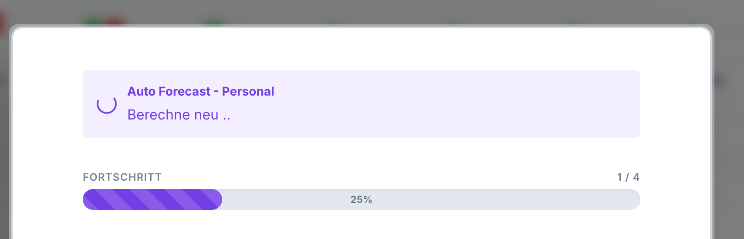Click the purple loading spinner icon

click(x=106, y=104)
